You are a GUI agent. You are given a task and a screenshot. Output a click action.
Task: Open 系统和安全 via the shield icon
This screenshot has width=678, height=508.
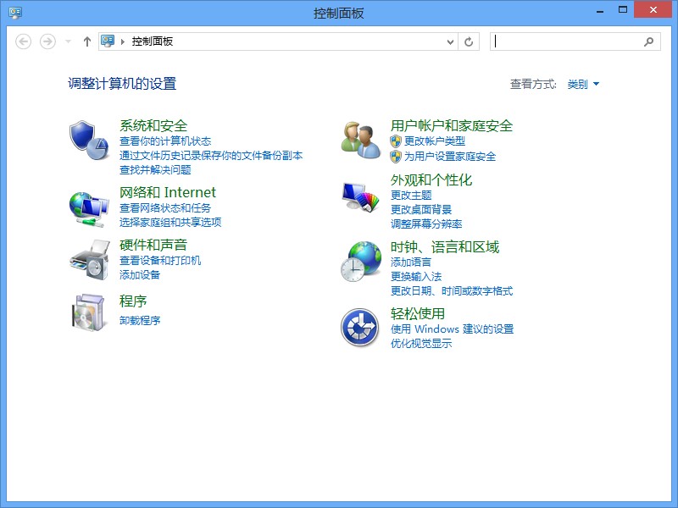[82, 132]
